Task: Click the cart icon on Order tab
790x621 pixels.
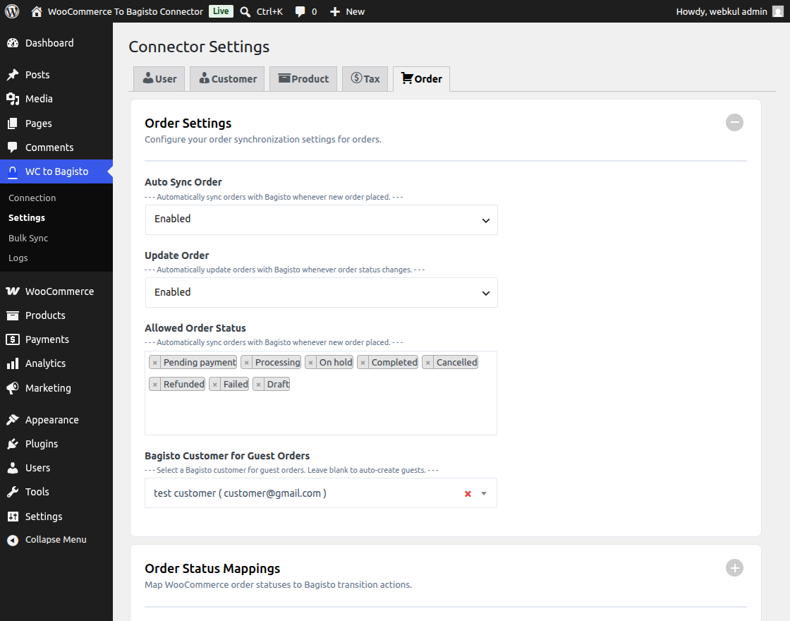Action: click(x=406, y=78)
